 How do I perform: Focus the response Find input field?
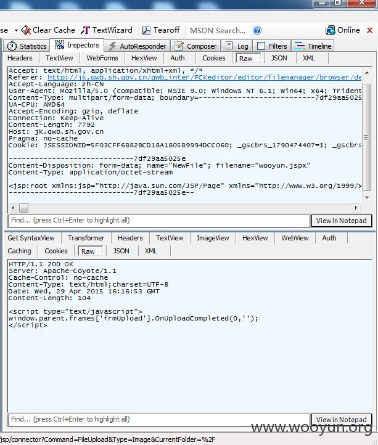(159, 420)
